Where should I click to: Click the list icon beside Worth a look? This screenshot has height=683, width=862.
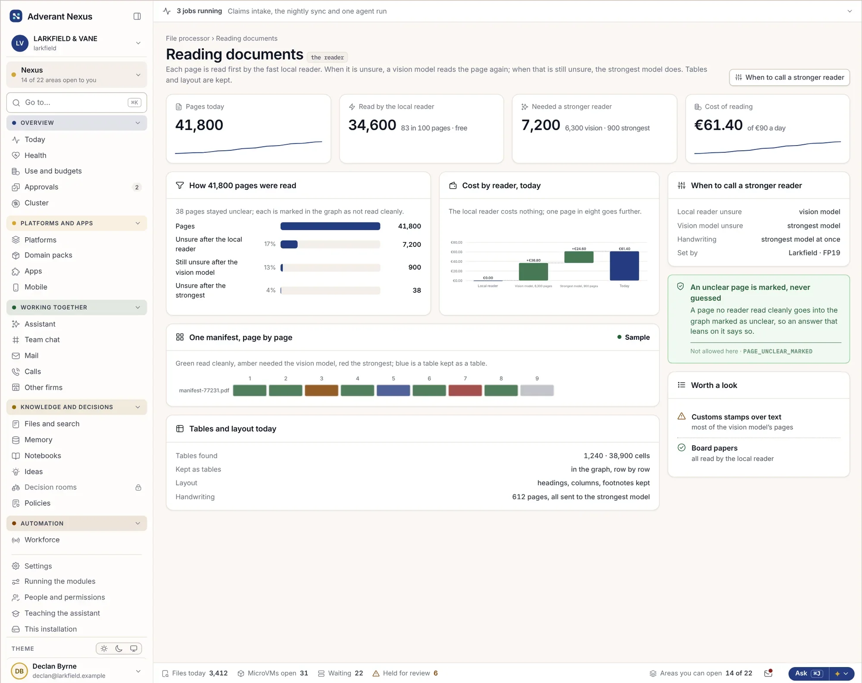coord(681,385)
